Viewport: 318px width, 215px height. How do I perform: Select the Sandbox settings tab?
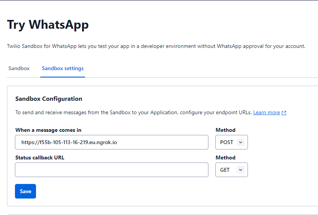click(x=63, y=68)
